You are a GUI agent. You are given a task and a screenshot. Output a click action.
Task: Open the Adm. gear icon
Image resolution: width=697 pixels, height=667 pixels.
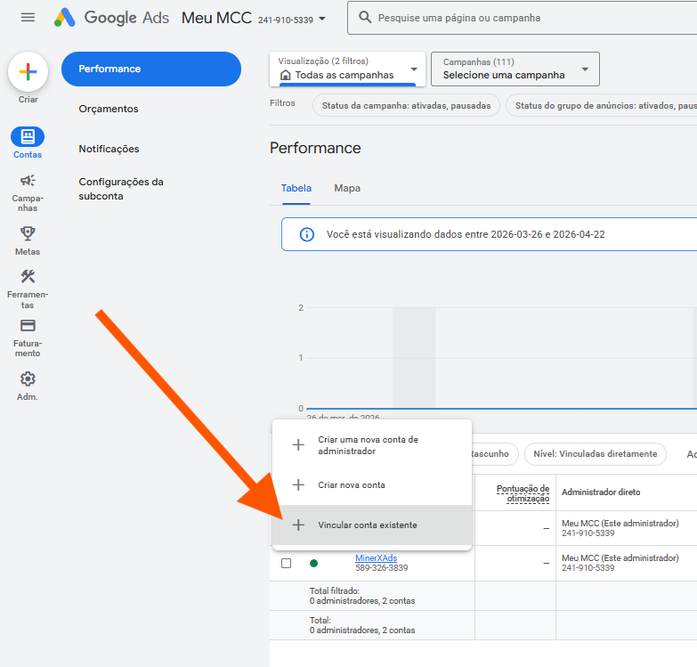(28, 378)
